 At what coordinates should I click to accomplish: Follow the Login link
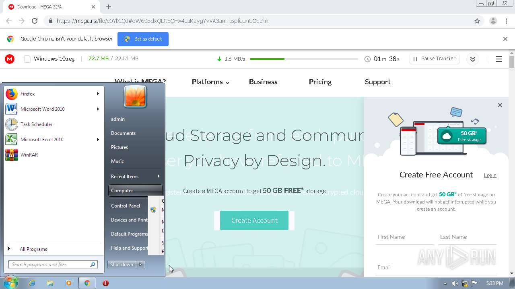490,175
